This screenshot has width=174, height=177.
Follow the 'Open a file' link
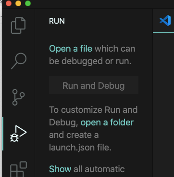(x=71, y=49)
